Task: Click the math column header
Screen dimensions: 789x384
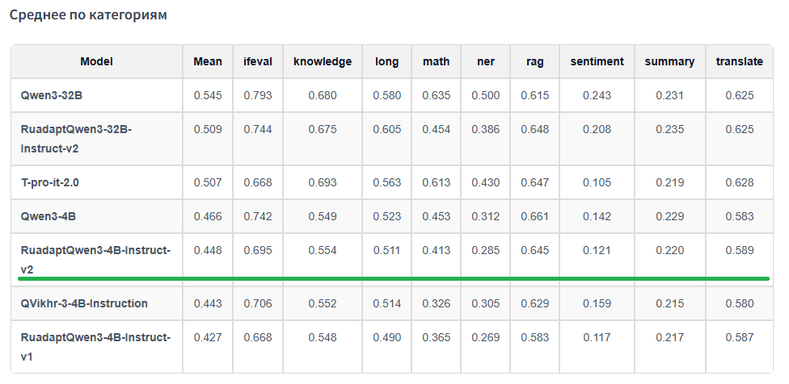Action: (x=436, y=61)
